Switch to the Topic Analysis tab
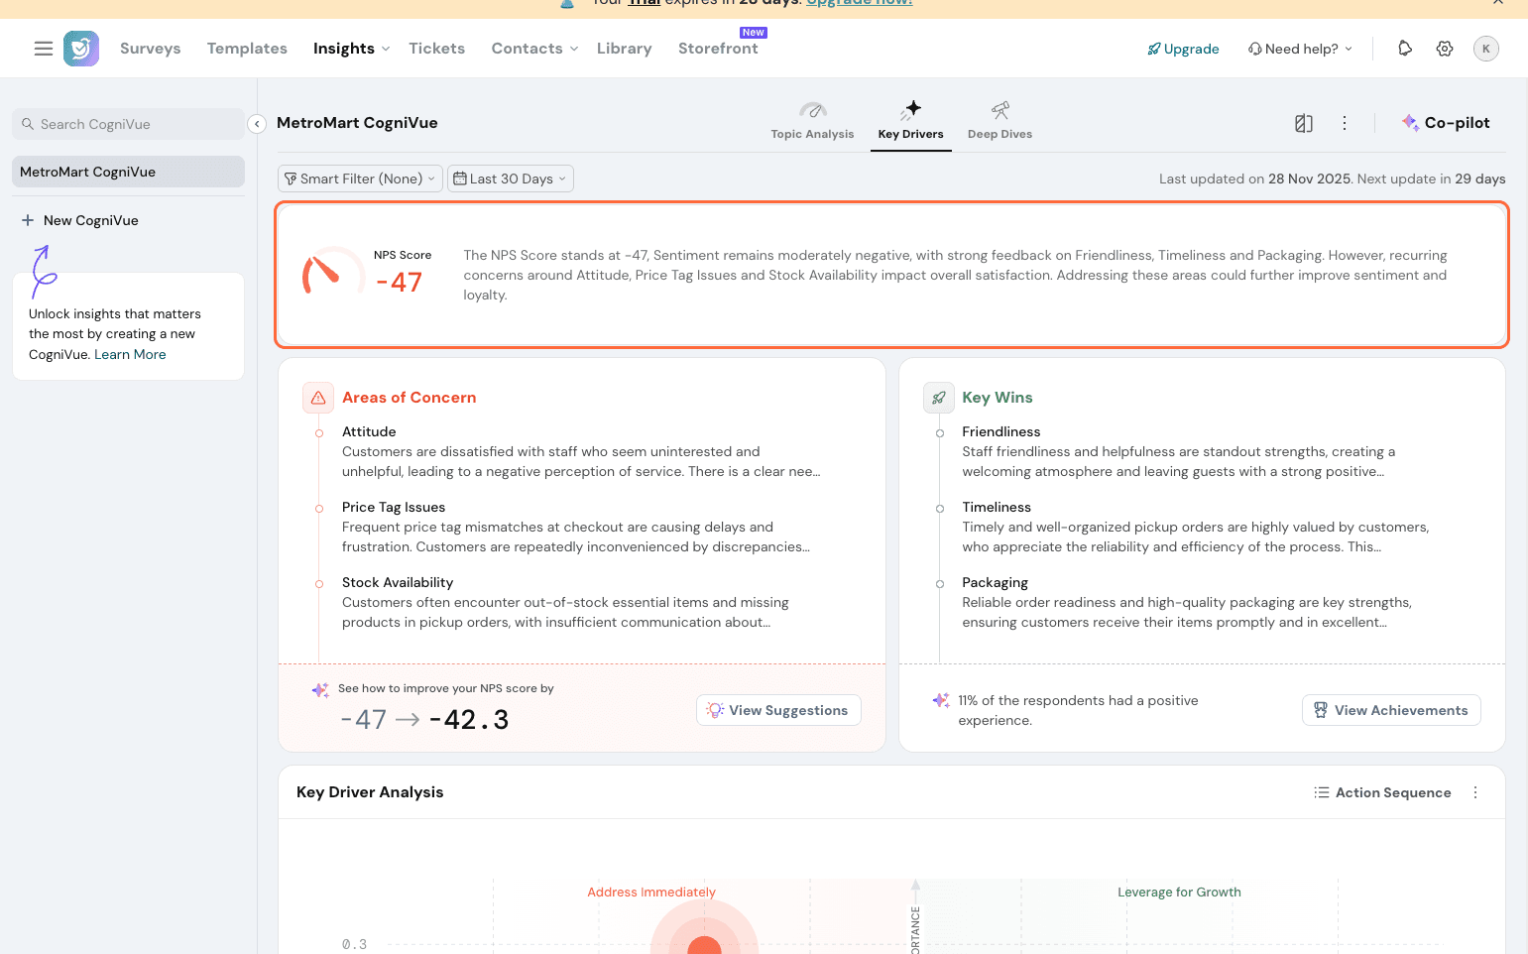The width and height of the screenshot is (1528, 954). click(812, 122)
